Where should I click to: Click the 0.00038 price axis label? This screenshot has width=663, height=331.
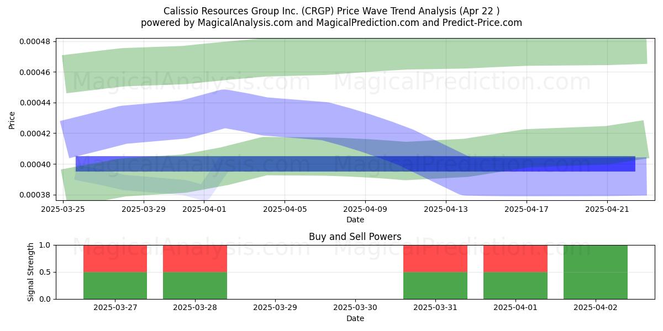pyautogui.click(x=35, y=195)
